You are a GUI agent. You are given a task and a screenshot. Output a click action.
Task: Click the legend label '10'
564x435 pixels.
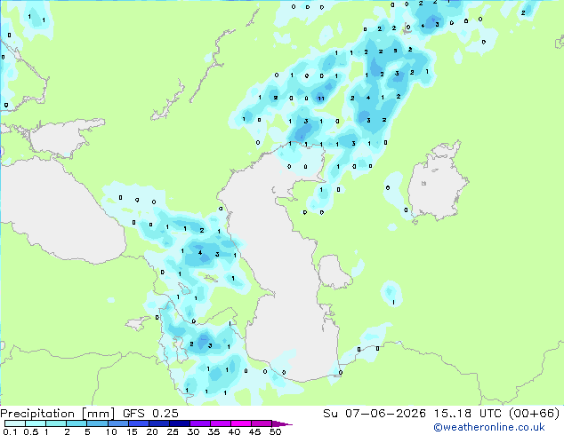(x=111, y=431)
